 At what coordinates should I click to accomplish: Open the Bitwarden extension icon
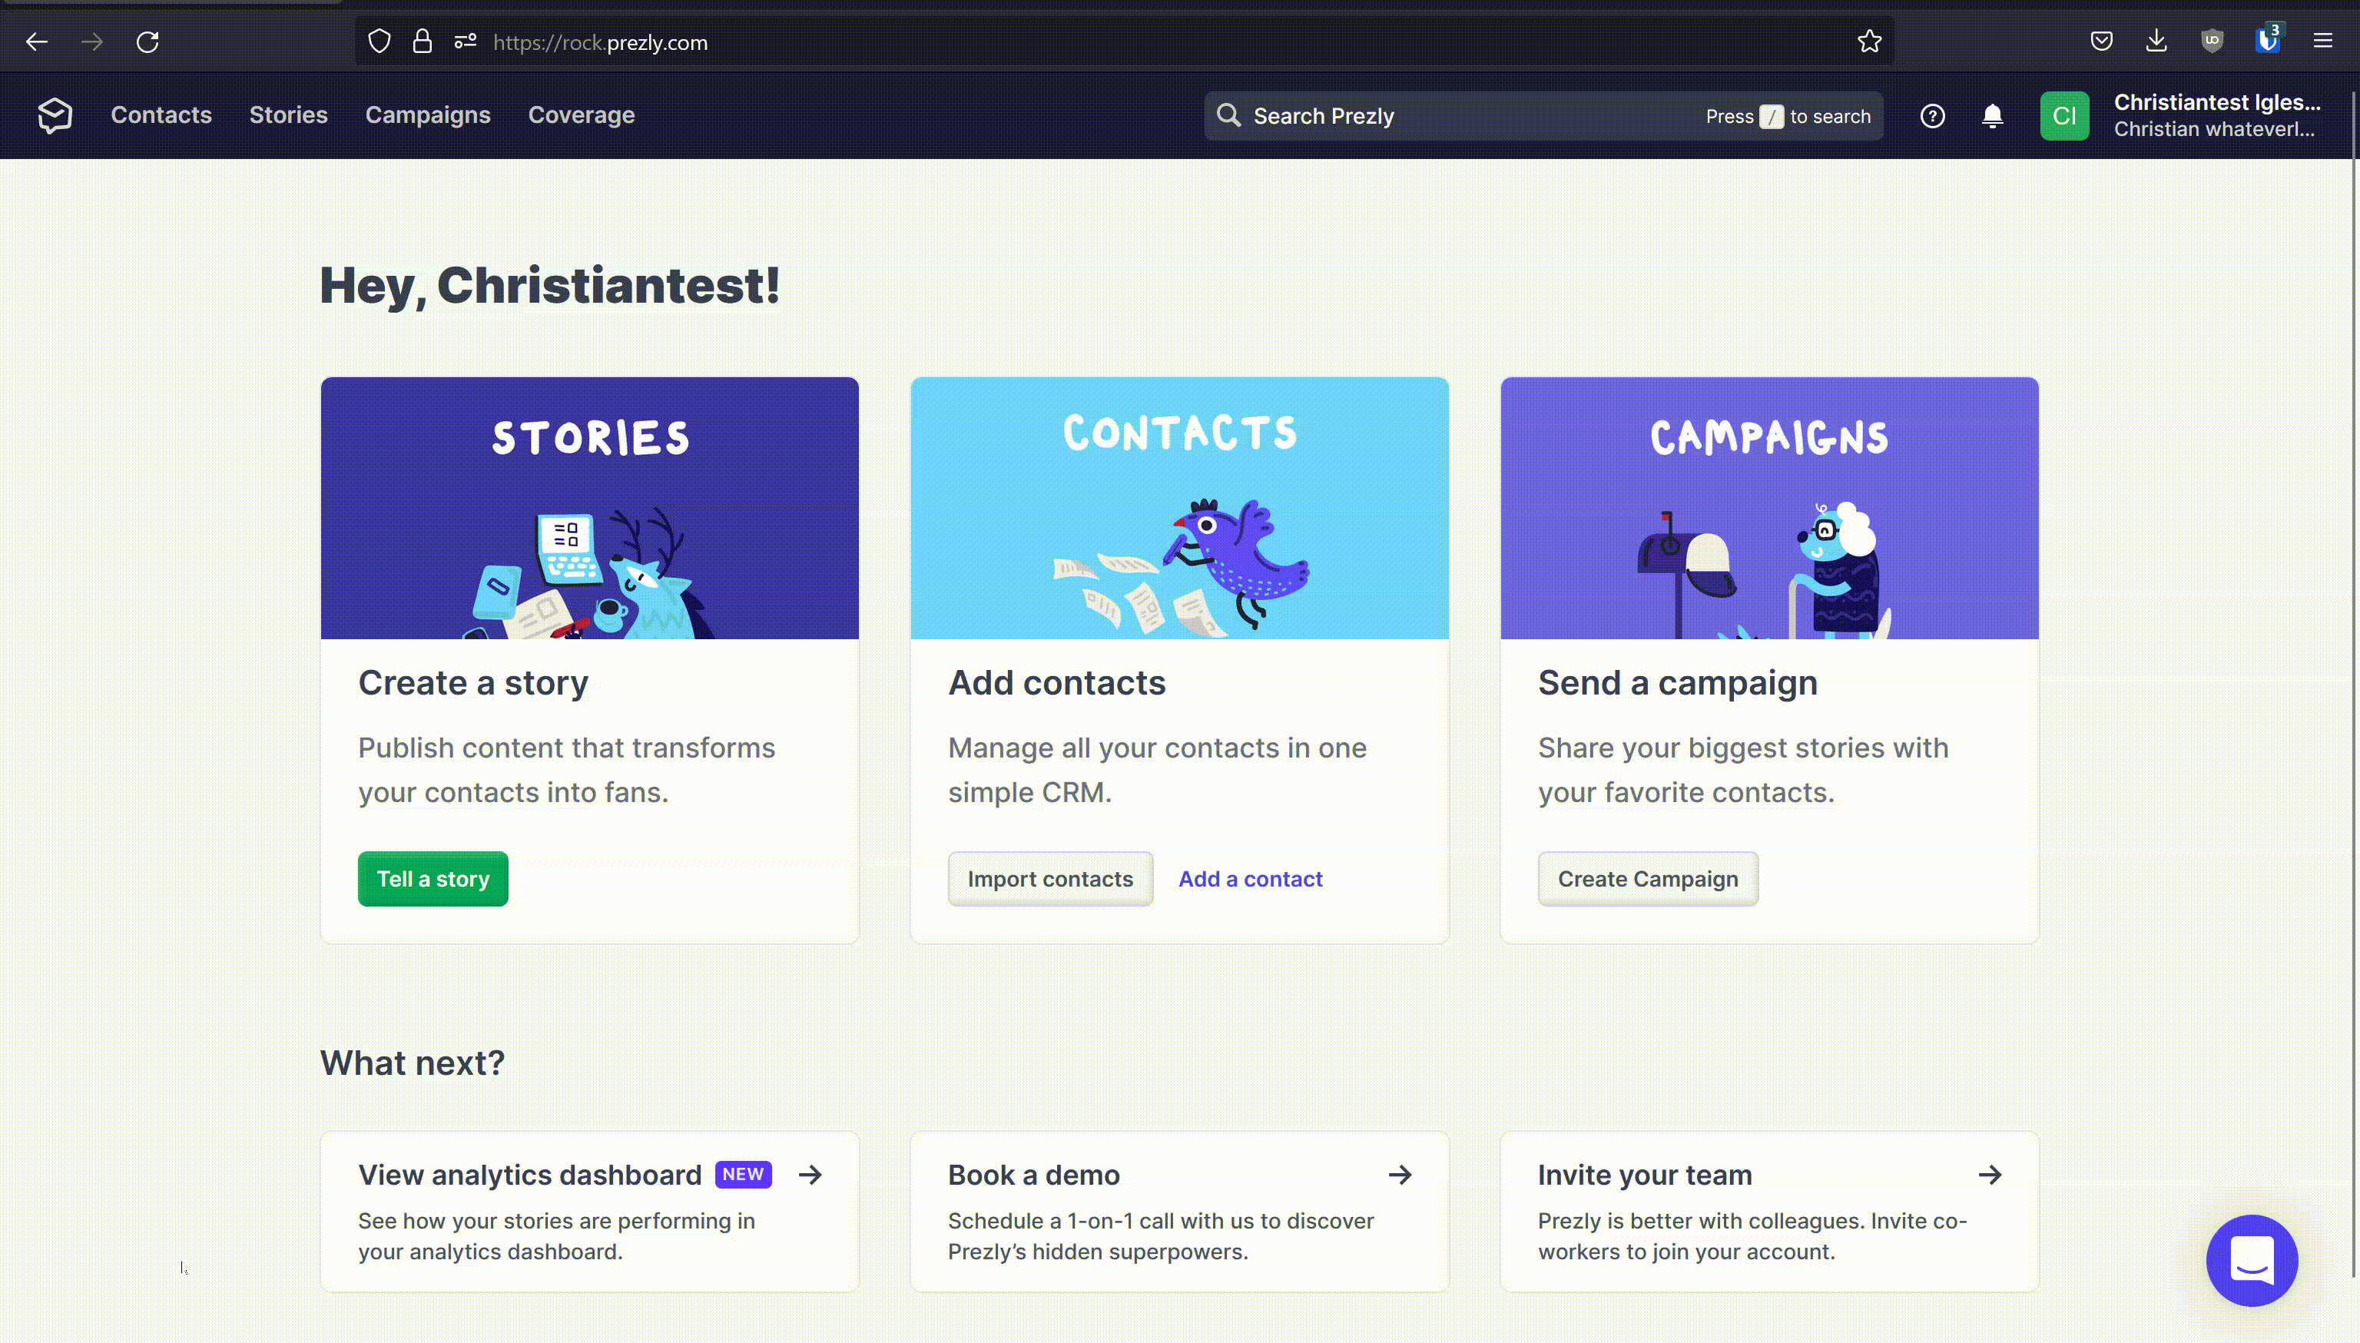tap(2268, 40)
